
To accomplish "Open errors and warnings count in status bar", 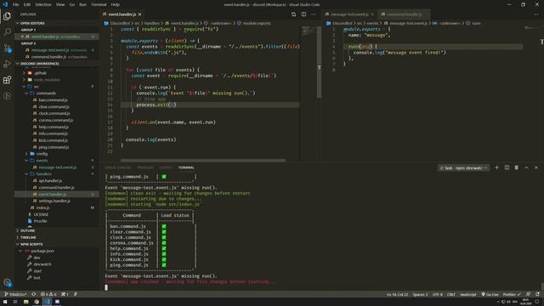I will tap(48, 294).
